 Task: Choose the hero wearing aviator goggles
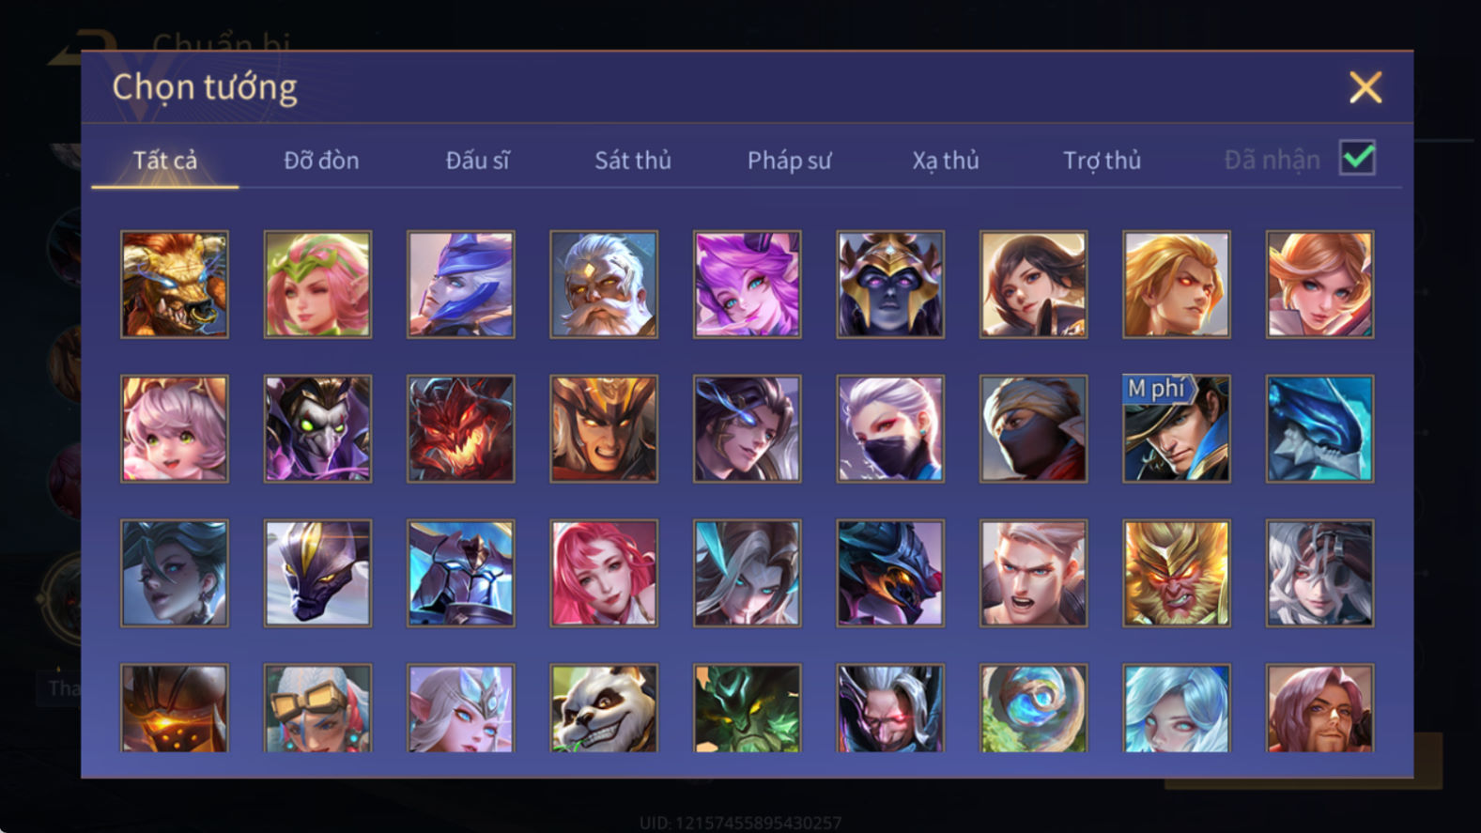(317, 708)
